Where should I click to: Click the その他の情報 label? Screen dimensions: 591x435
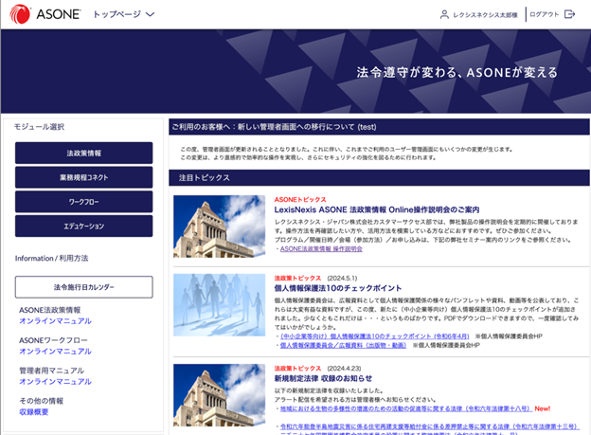pos(41,401)
